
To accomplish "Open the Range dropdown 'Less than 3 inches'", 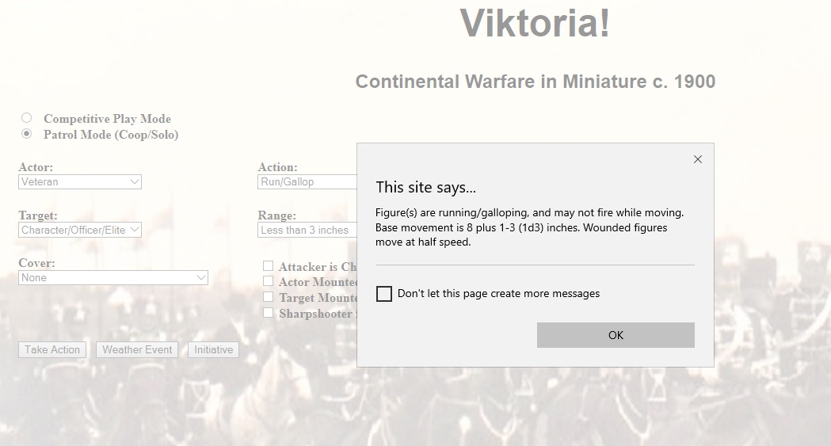I will tap(307, 230).
